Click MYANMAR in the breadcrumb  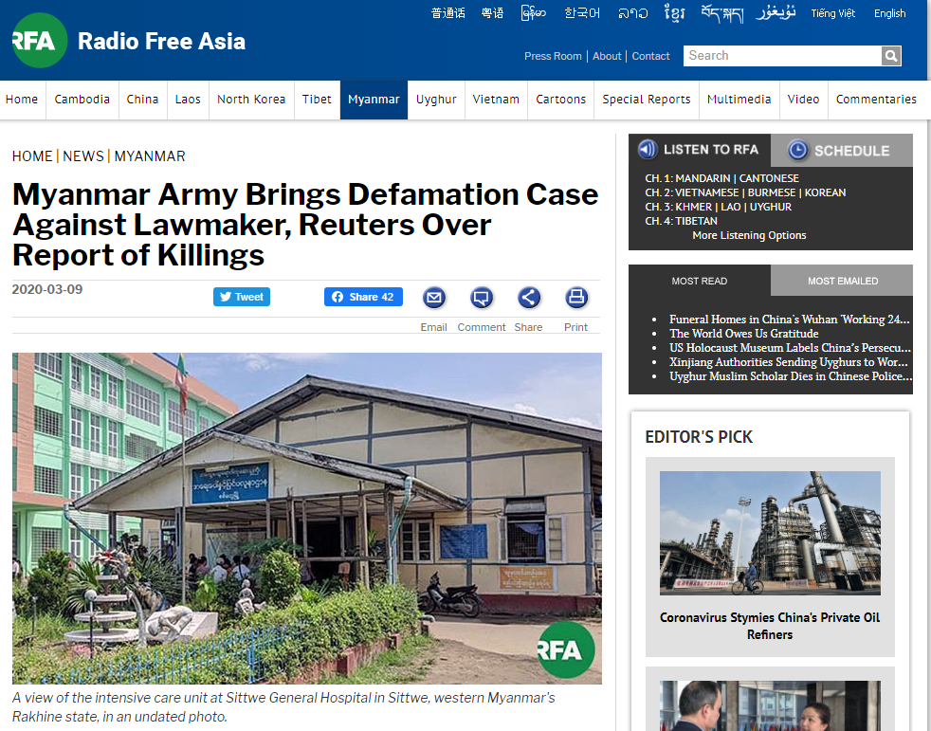pyautogui.click(x=150, y=156)
